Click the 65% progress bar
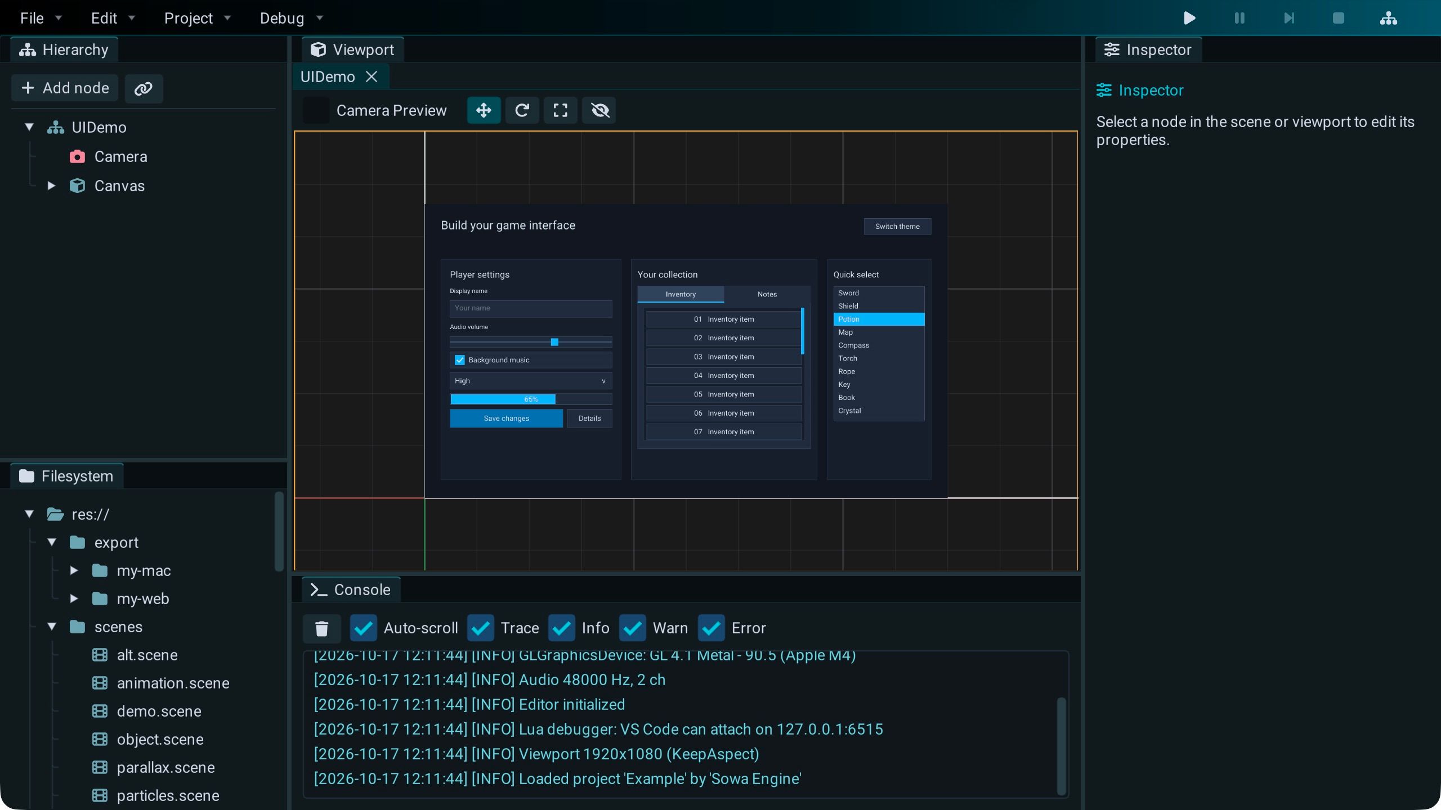 point(531,399)
